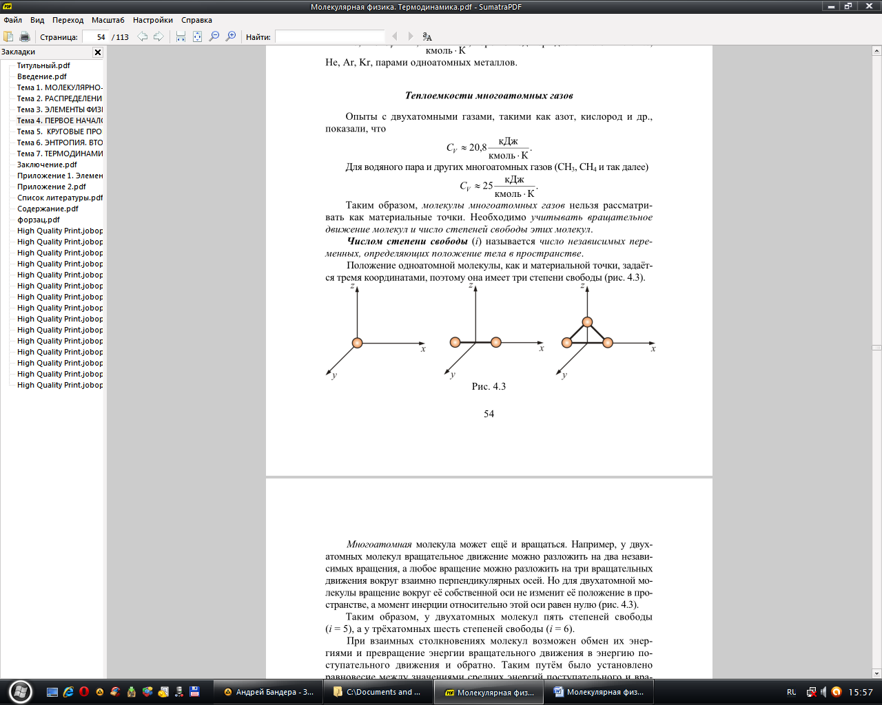Click Find Previous arrow icon
The image size is (882, 705).
click(394, 36)
